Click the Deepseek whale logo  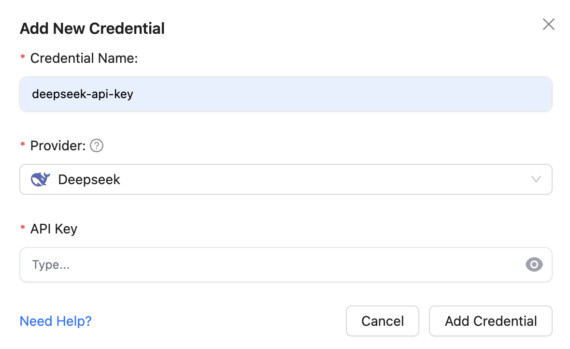point(41,179)
